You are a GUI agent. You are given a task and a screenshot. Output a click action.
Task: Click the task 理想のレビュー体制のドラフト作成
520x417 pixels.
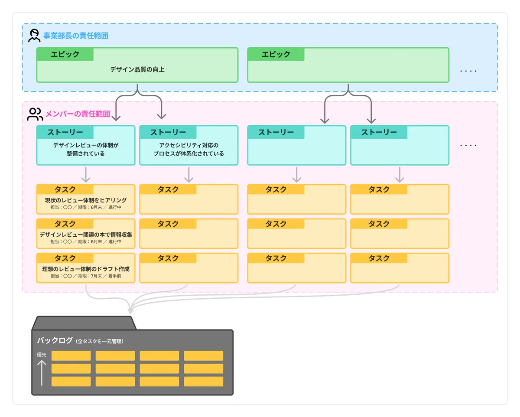pos(86,268)
